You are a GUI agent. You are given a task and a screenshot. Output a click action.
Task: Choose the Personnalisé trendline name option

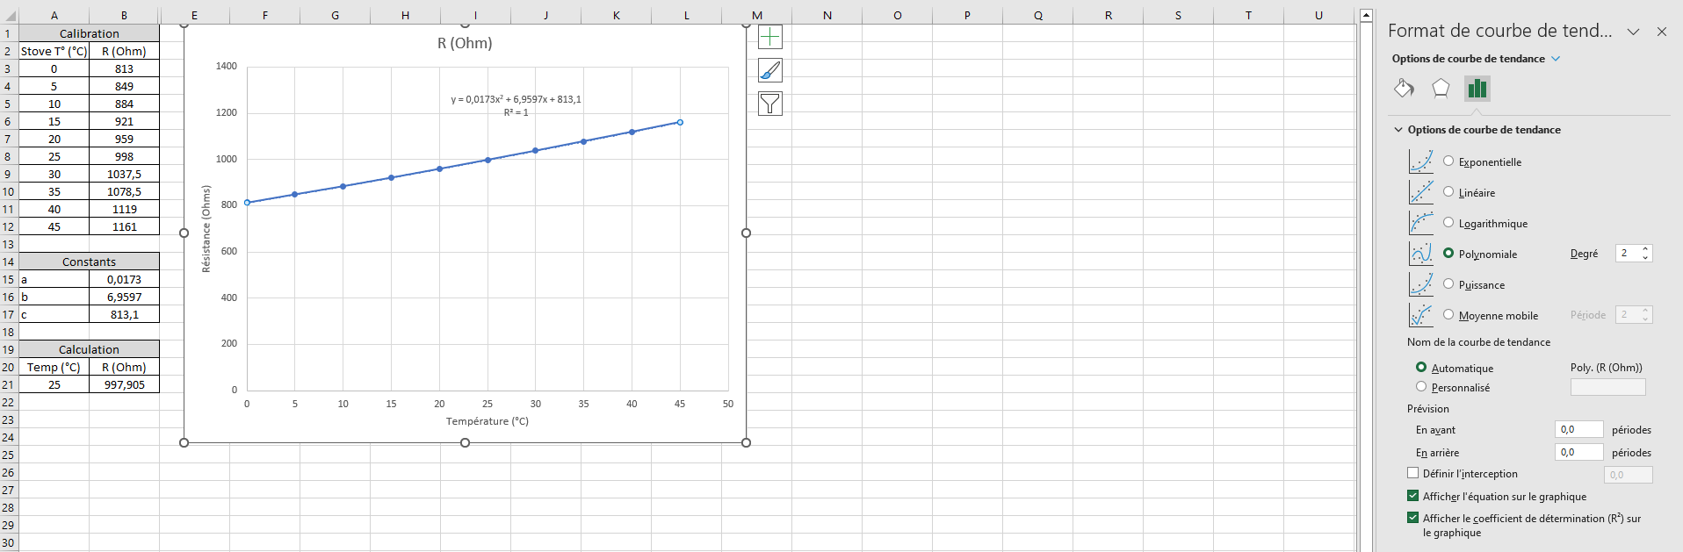pyautogui.click(x=1421, y=387)
